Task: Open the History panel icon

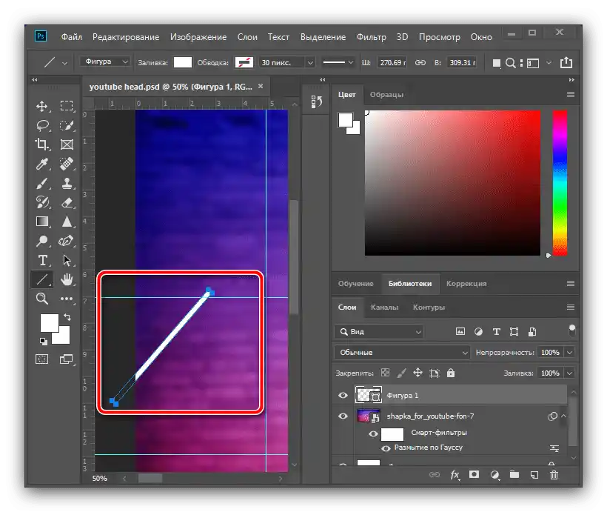Action: pos(316,102)
